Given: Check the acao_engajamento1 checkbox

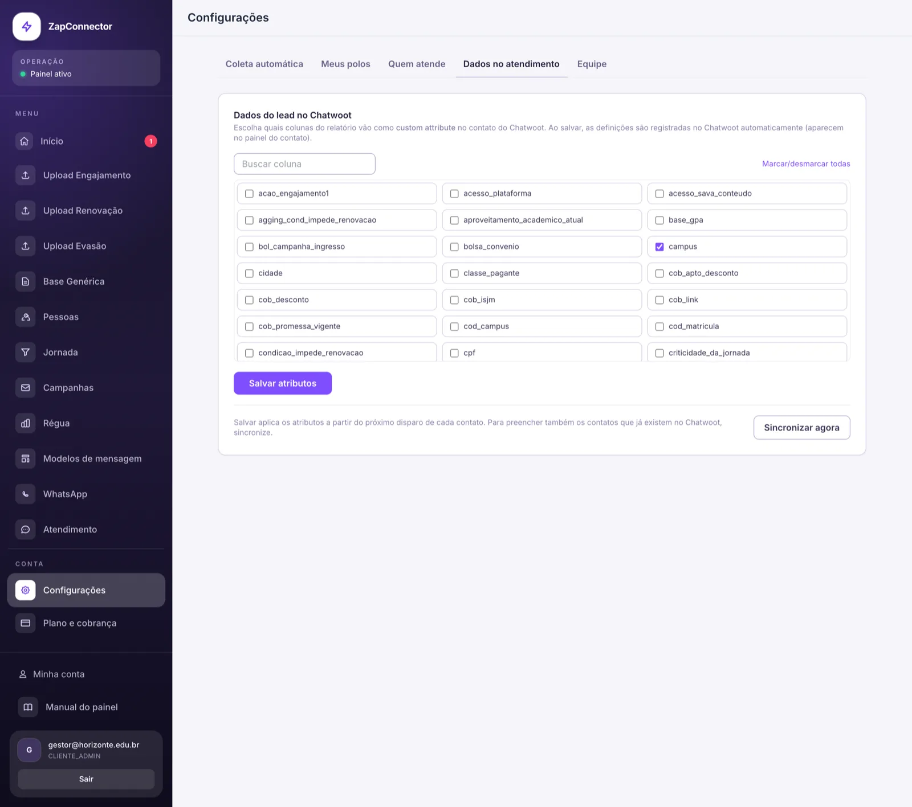Looking at the screenshot, I should click(249, 194).
